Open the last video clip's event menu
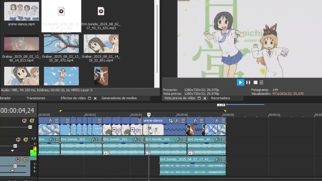 click(223, 121)
